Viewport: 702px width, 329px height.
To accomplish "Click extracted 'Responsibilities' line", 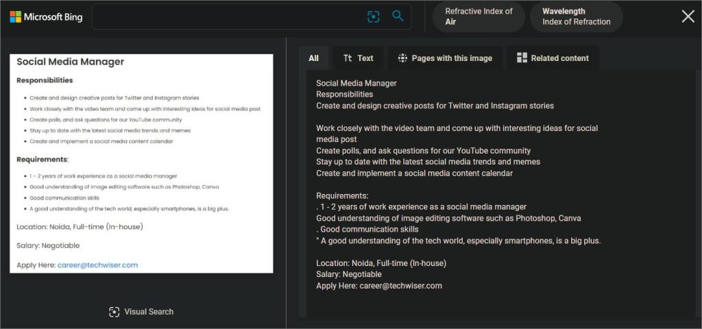I will click(344, 95).
